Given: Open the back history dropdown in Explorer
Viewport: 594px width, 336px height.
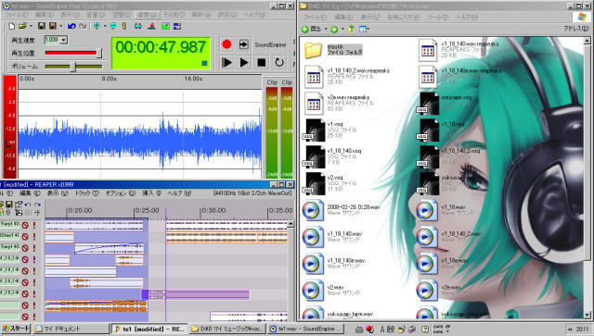Looking at the screenshot, I should [325, 29].
